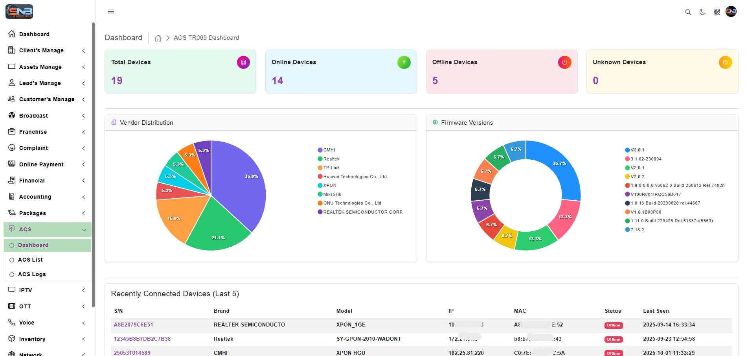Click the hamburger menu icon to collapse sidebar

(x=111, y=12)
